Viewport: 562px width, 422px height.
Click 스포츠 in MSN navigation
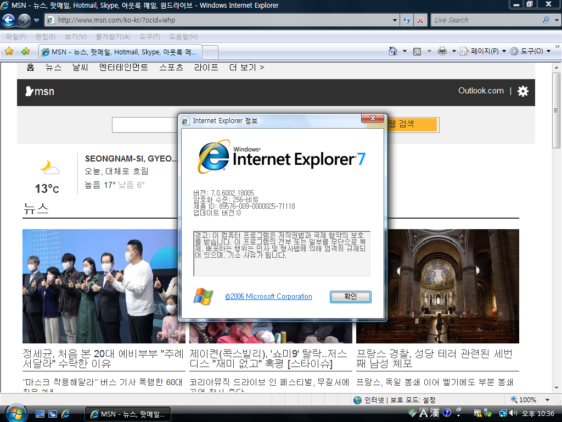171,67
